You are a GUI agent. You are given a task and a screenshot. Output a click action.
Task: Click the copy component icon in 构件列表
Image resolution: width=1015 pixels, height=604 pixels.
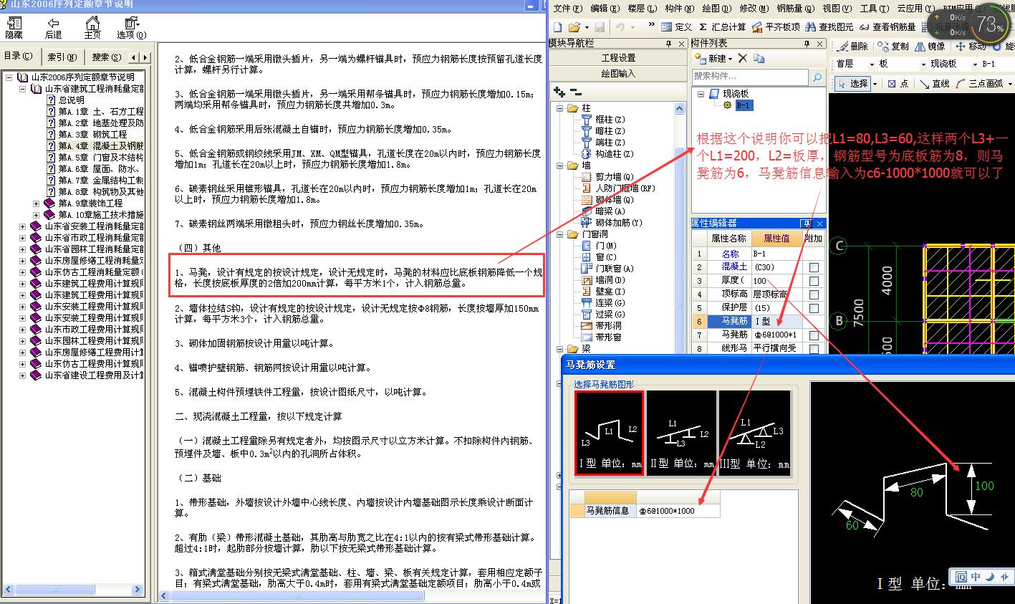759,58
